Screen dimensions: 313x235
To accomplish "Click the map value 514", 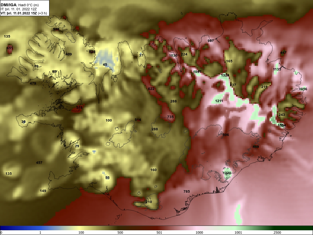I will pos(138,120).
